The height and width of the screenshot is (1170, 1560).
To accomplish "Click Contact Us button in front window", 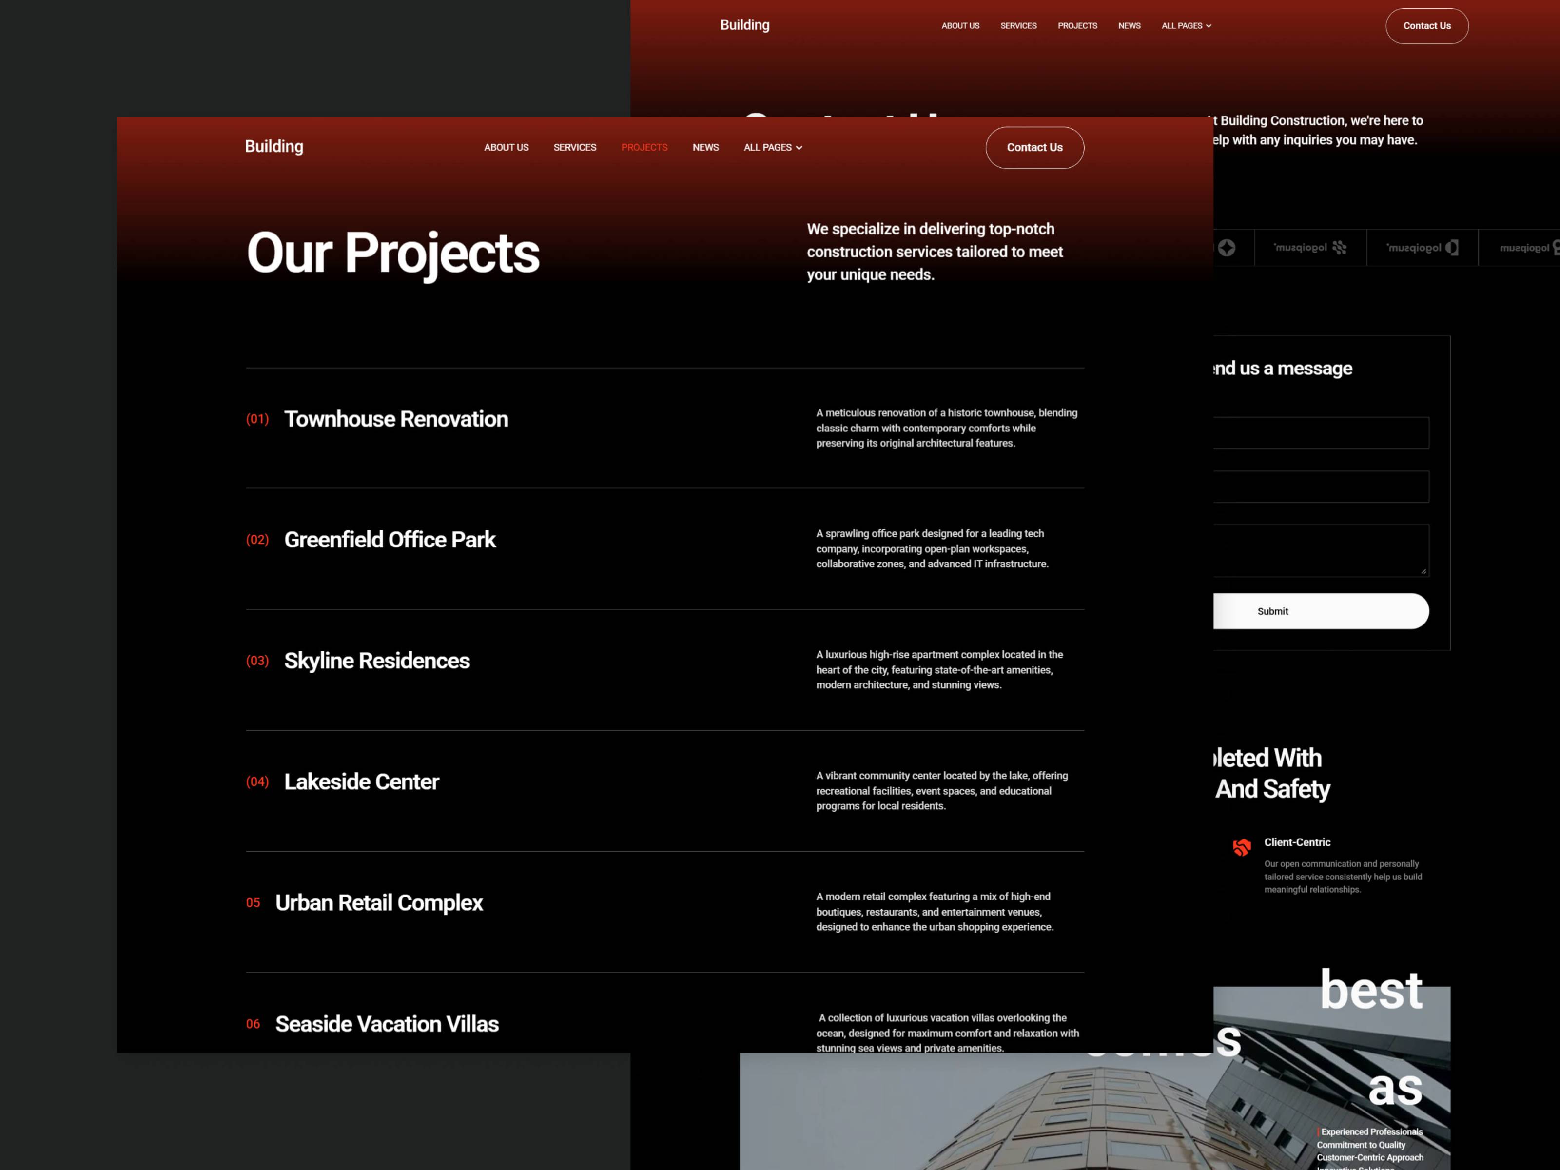I will 1034,147.
